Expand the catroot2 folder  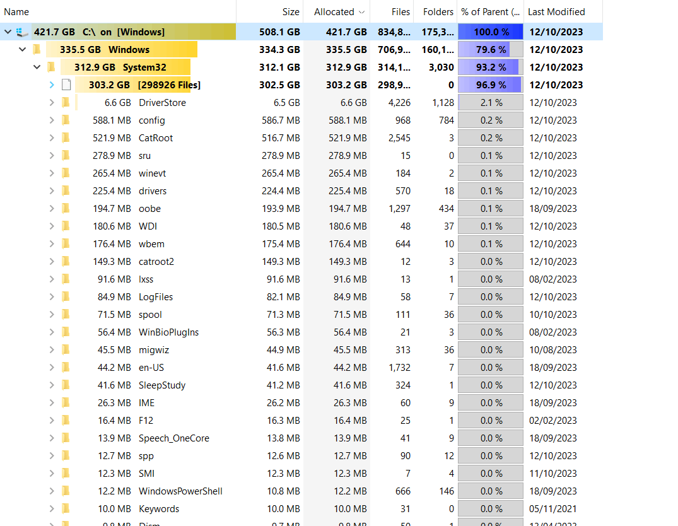52,262
